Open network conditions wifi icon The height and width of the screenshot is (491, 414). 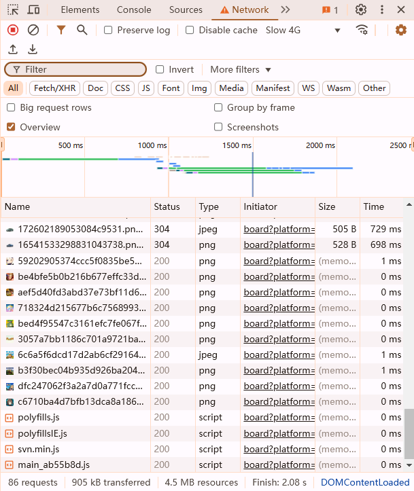(362, 30)
